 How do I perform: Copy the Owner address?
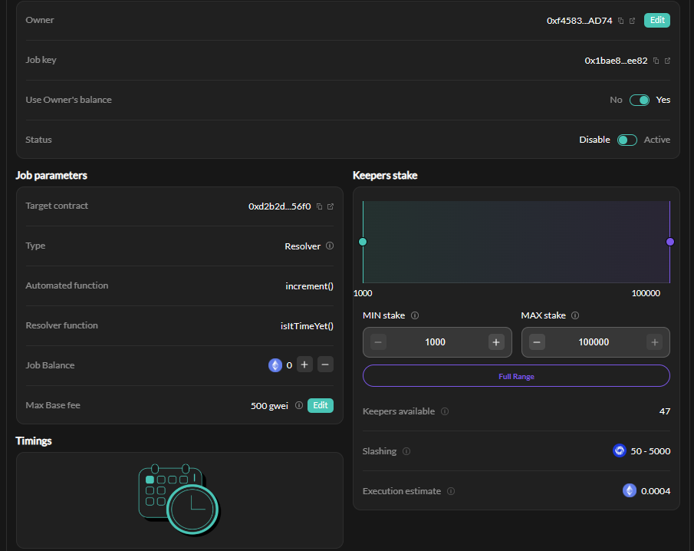[621, 21]
